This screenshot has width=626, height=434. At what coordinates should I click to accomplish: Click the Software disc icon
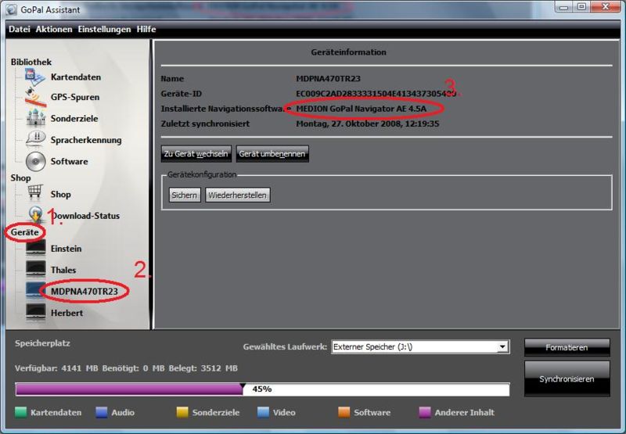(35, 161)
